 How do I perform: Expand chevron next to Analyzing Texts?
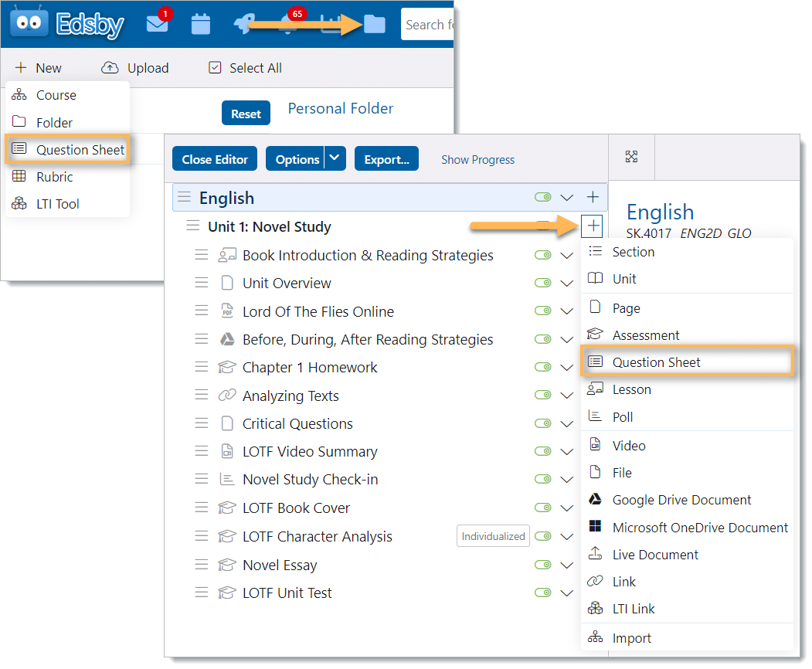pos(566,396)
